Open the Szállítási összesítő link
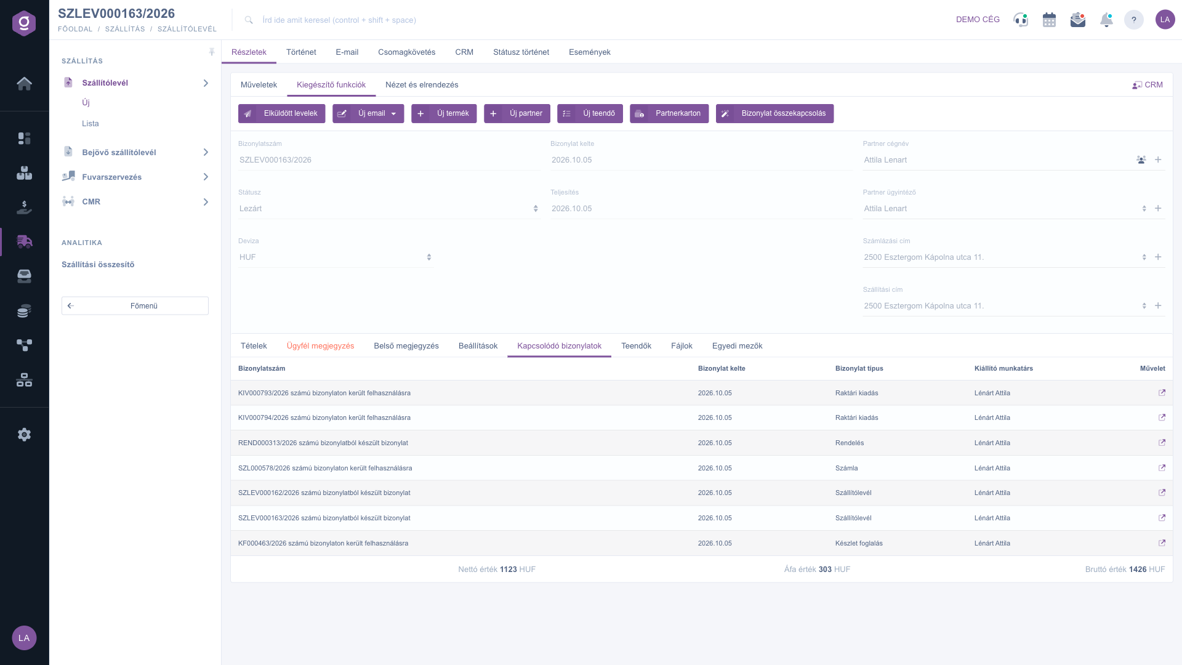Screen dimensions: 1182x665 coord(98,265)
